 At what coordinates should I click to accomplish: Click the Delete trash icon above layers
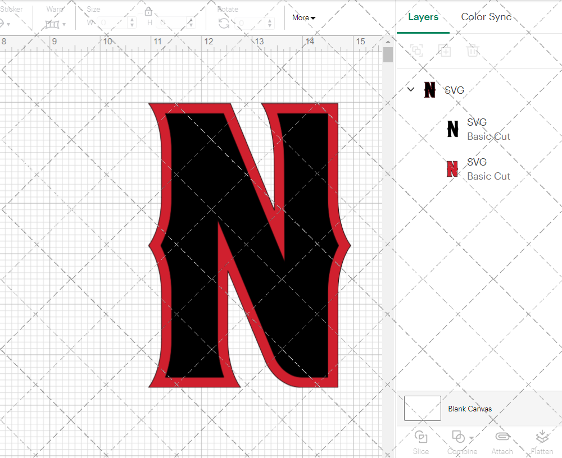[473, 51]
